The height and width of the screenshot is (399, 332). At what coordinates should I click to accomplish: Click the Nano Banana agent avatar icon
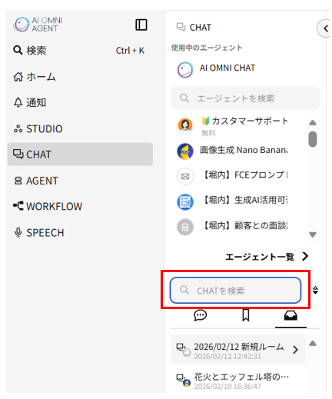[x=185, y=151]
